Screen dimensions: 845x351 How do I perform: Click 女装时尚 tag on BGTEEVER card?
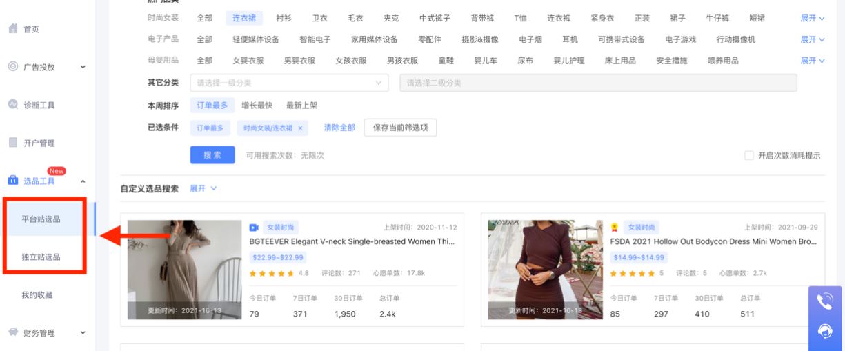pos(280,228)
